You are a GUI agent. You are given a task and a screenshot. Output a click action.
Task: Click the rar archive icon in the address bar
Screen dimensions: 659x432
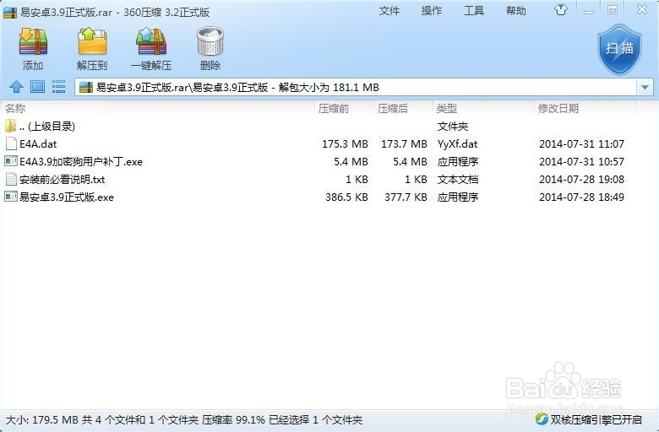(x=86, y=87)
